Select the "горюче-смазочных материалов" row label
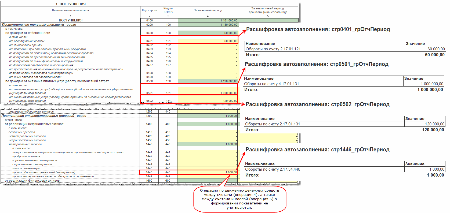The height and width of the screenshot is (213, 450). tap(35, 160)
